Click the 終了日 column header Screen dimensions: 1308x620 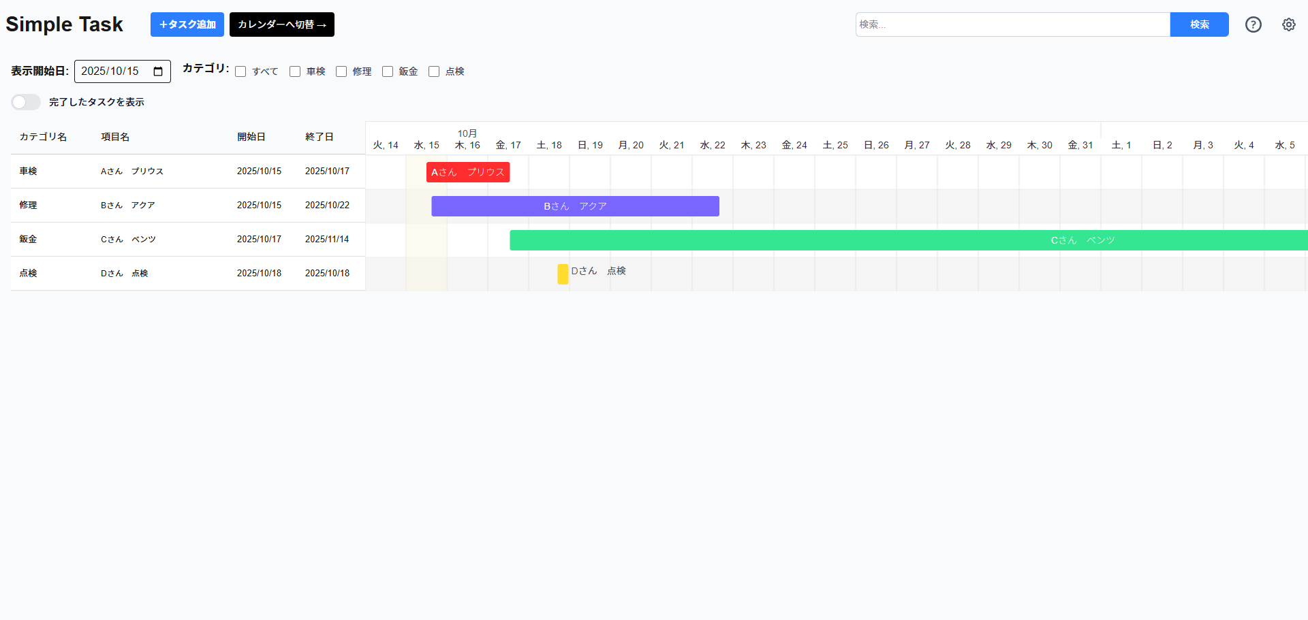click(x=320, y=137)
